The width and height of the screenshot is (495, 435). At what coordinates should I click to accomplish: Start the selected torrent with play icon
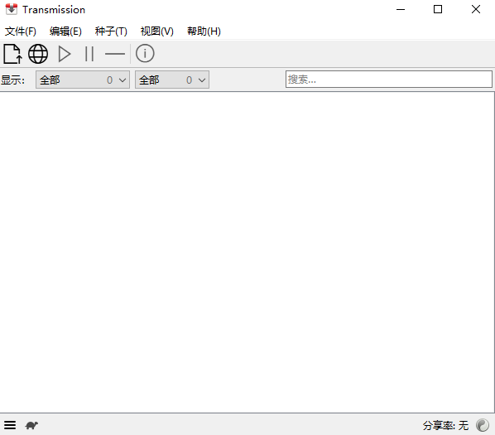point(65,54)
